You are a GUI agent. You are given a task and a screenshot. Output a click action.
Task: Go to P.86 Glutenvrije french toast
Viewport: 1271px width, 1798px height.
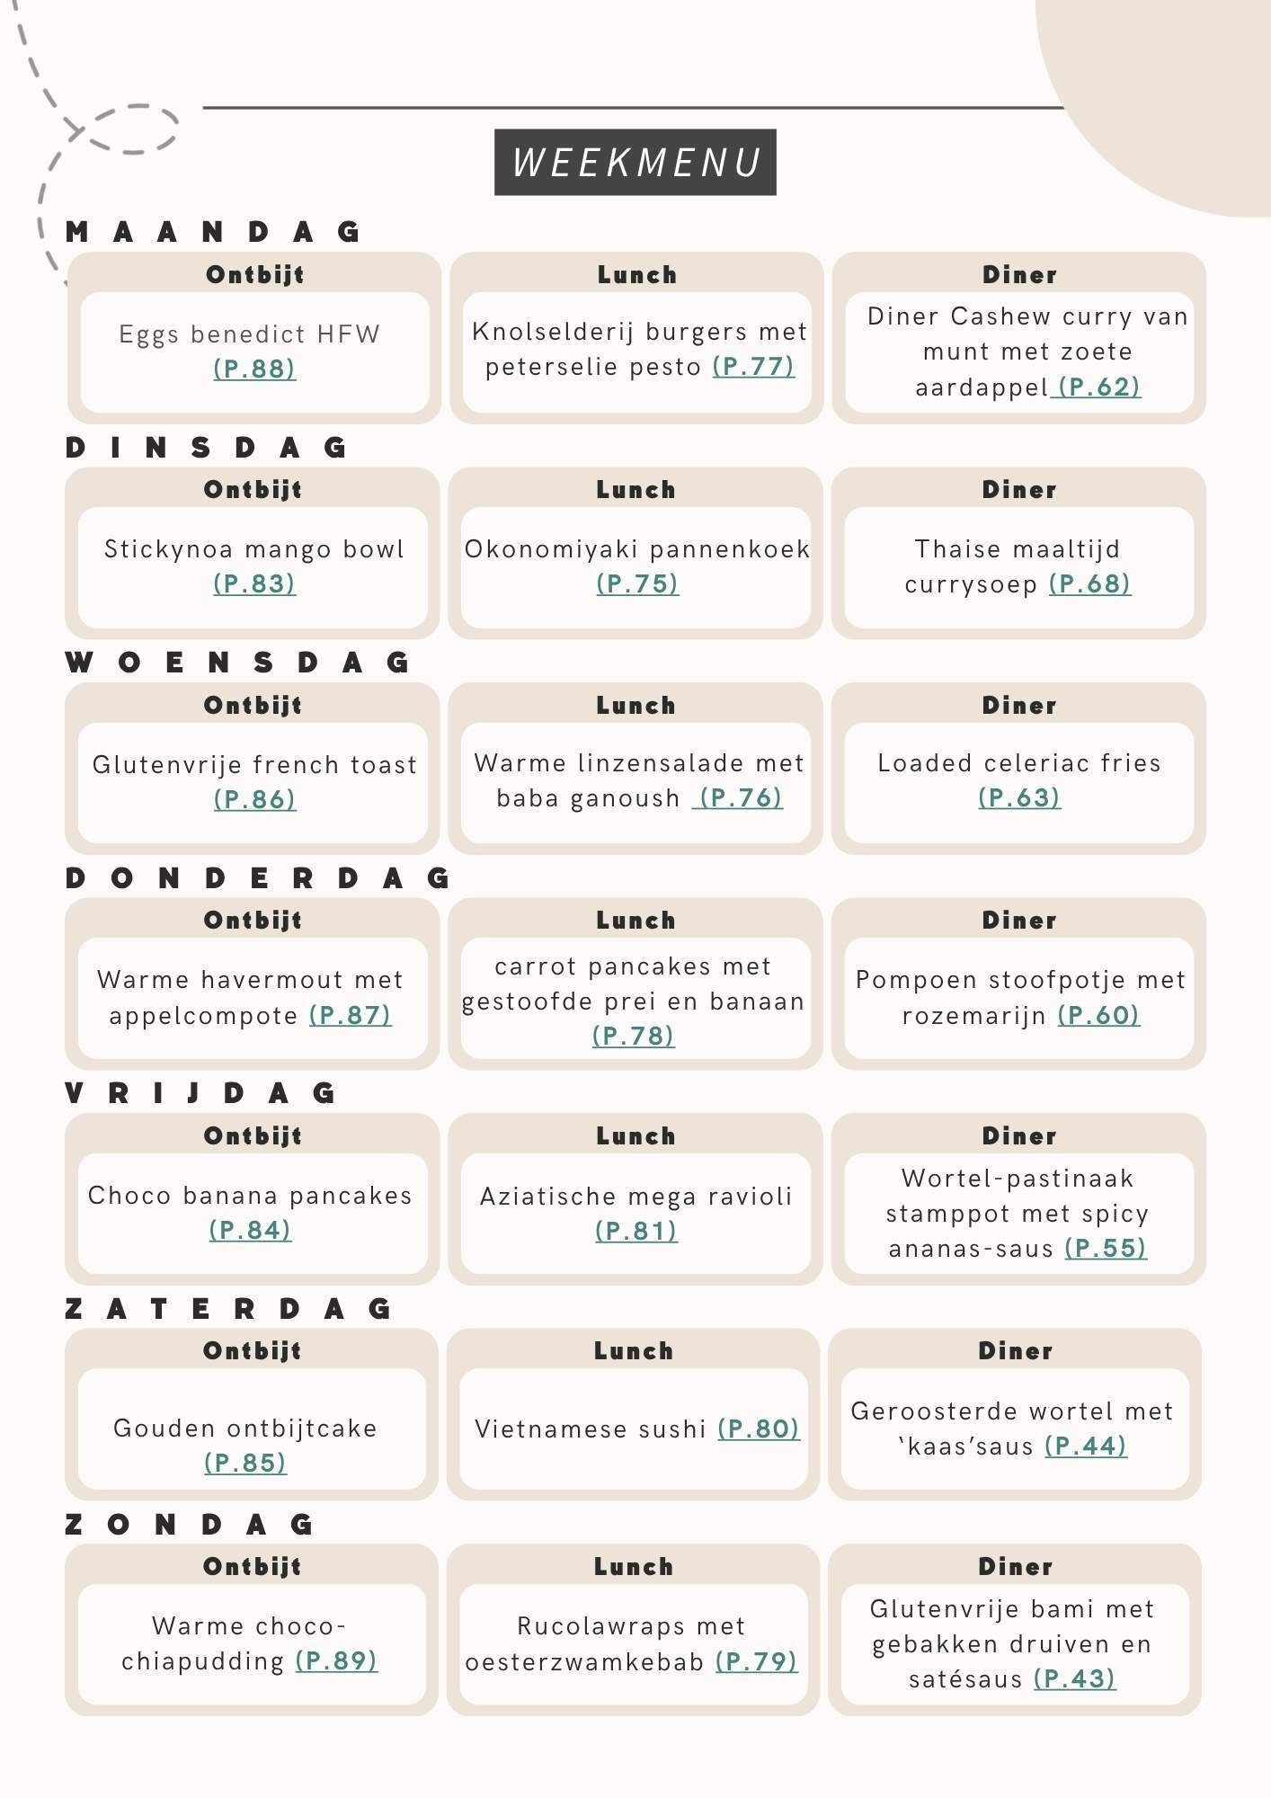pos(254,799)
